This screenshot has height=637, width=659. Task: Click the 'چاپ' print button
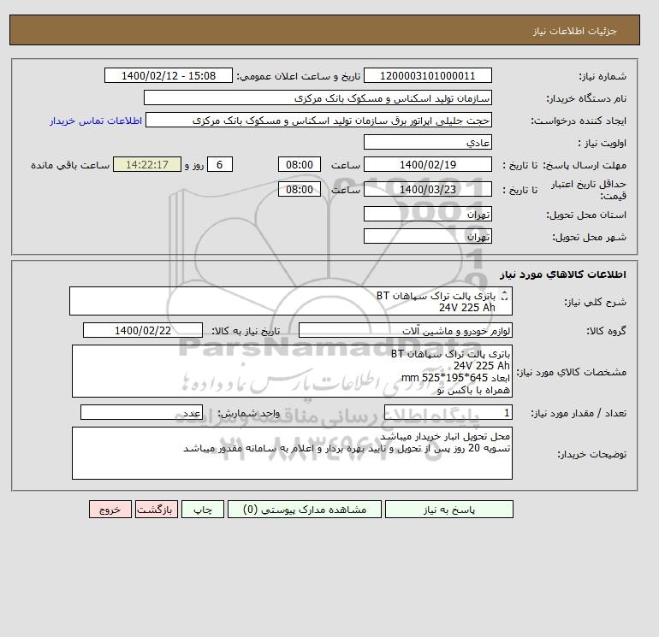pos(203,510)
